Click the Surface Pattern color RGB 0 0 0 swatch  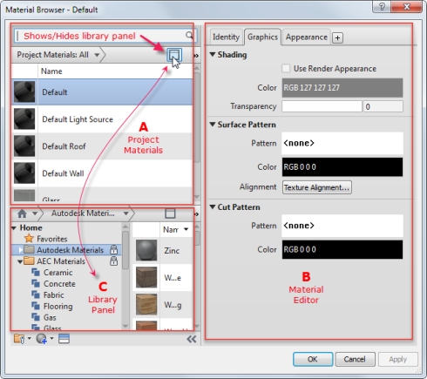tap(342, 167)
